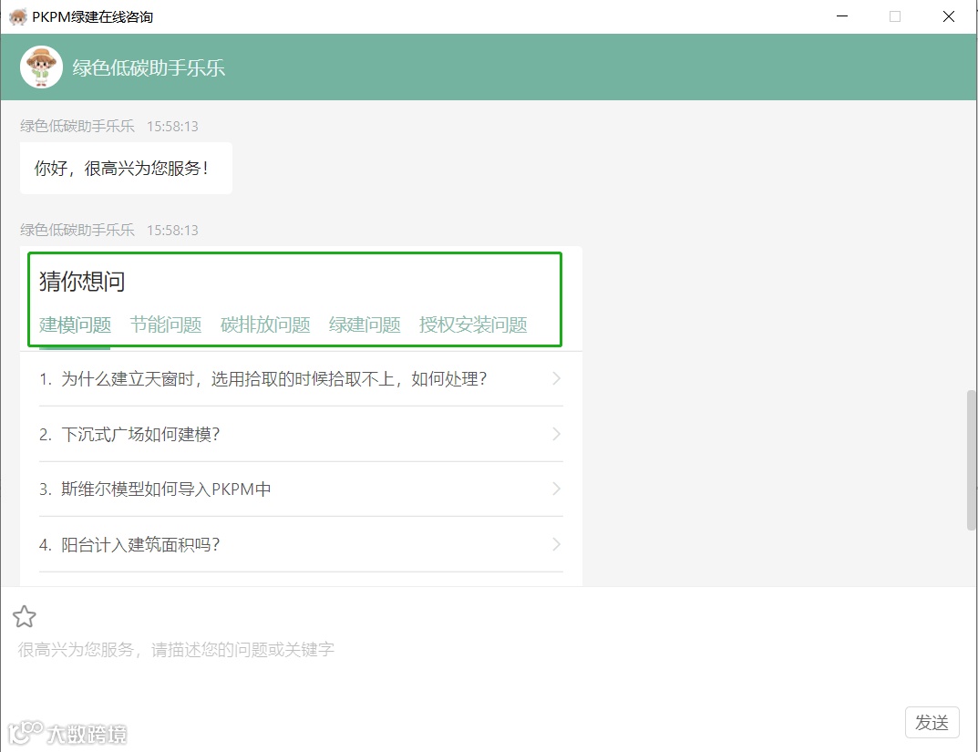This screenshot has width=978, height=752.
Task: Click the star favorite icon above the input box
Action: pos(25,617)
